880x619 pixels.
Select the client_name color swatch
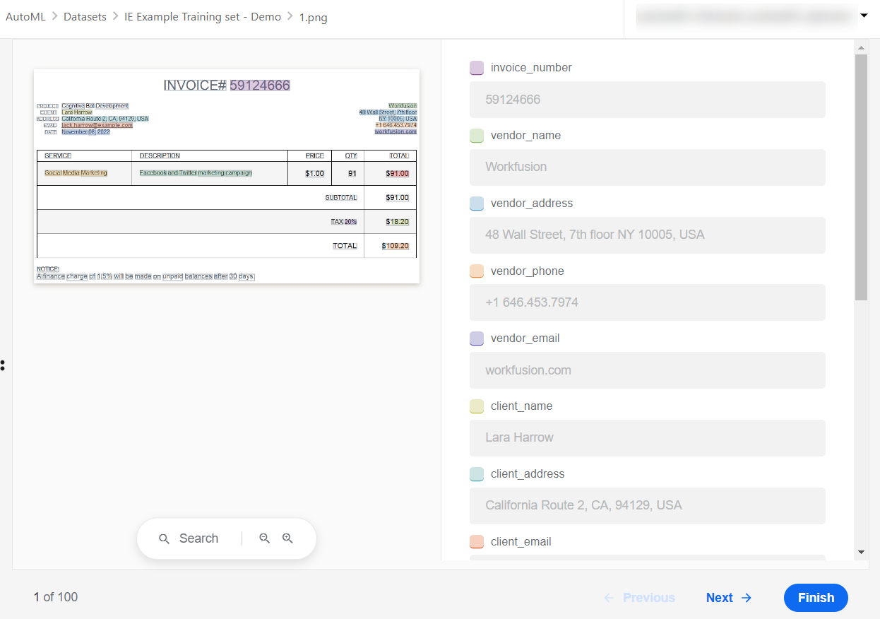tap(477, 406)
